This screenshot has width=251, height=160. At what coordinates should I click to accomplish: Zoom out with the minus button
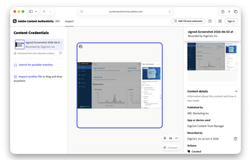177,138
